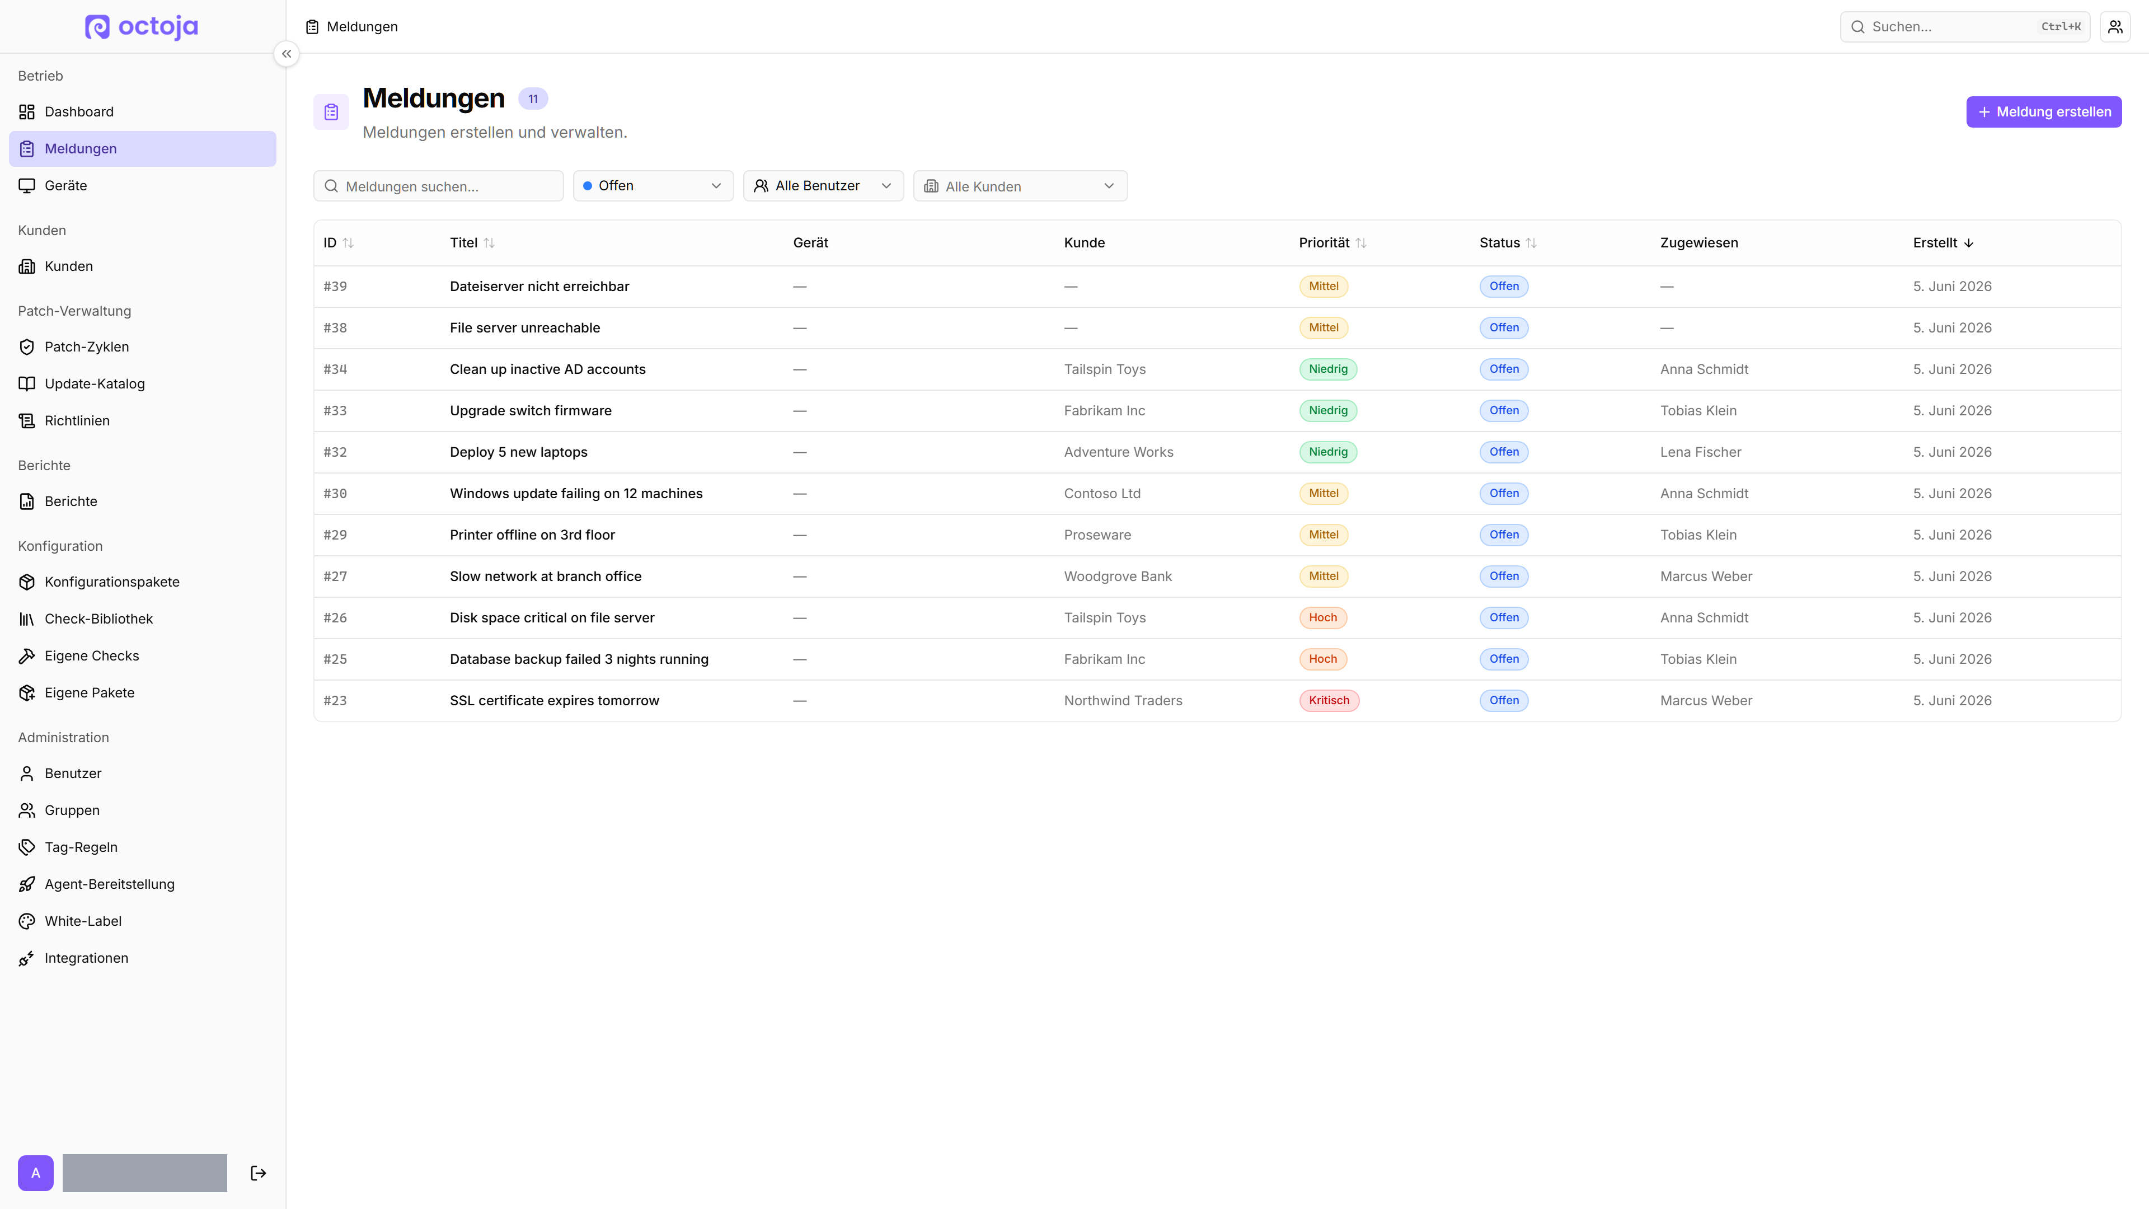Viewport: 2149px width, 1209px height.
Task: Click the Benutzer person icon
Action: point(27,774)
